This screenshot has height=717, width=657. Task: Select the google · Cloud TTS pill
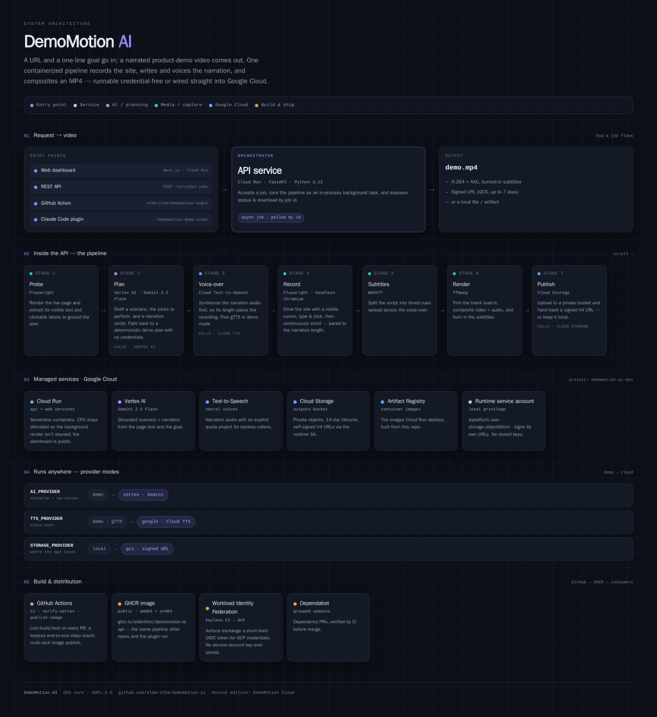[166, 522]
